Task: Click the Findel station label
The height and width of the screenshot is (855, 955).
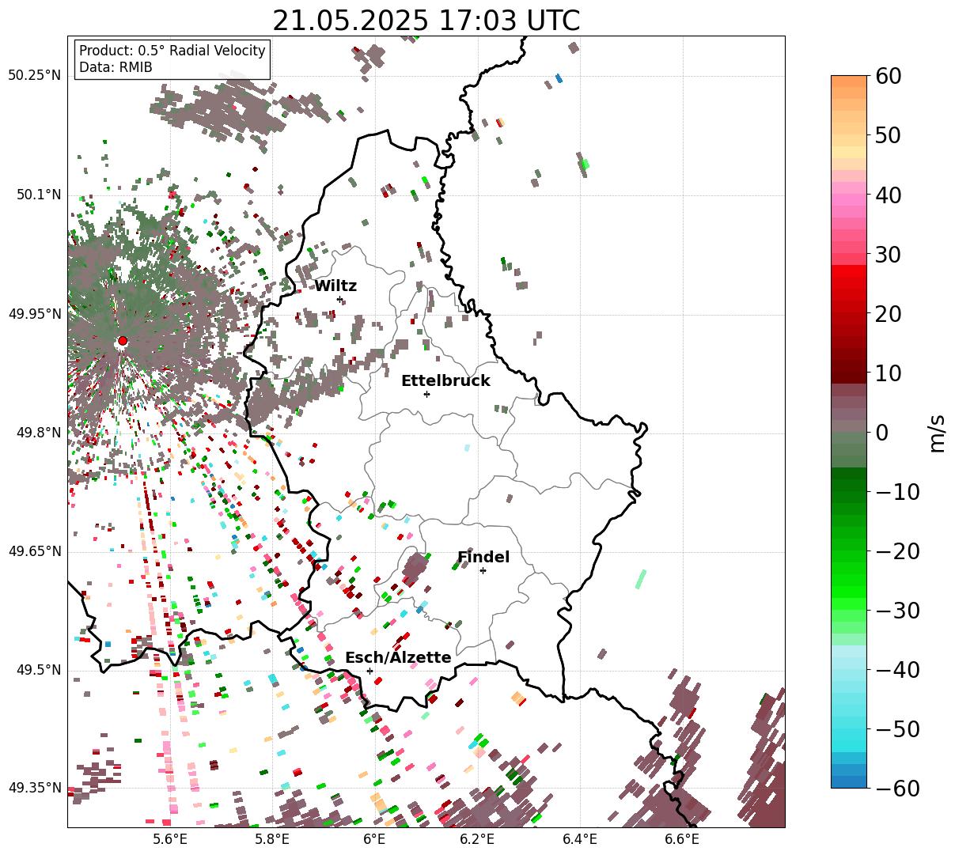Action: pos(483,558)
